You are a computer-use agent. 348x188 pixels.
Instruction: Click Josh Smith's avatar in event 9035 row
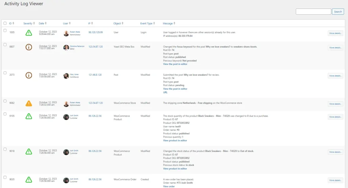pos(66,180)
